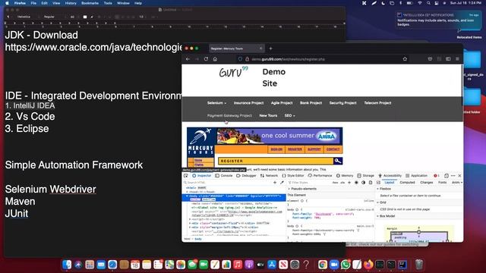Expand the Selenium dropdown in site navigation
Image resolution: width=486 pixels, height=273 pixels.
(x=216, y=103)
